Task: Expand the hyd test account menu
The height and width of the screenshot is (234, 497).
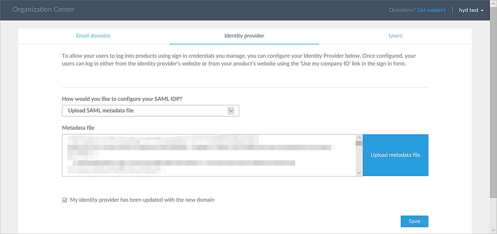Action: pyautogui.click(x=469, y=10)
